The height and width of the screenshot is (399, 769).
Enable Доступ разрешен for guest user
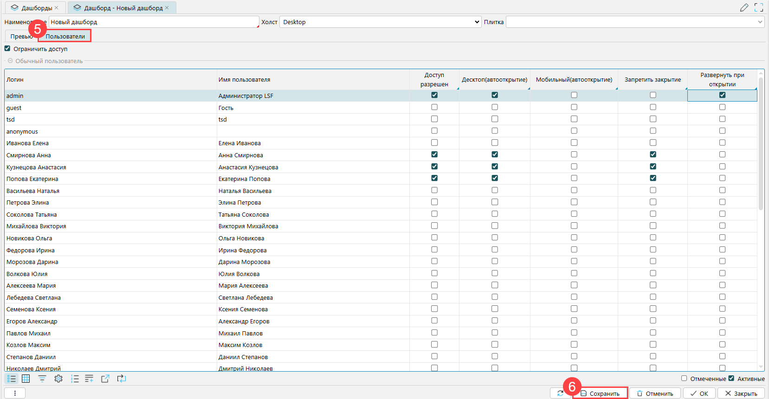click(x=434, y=107)
